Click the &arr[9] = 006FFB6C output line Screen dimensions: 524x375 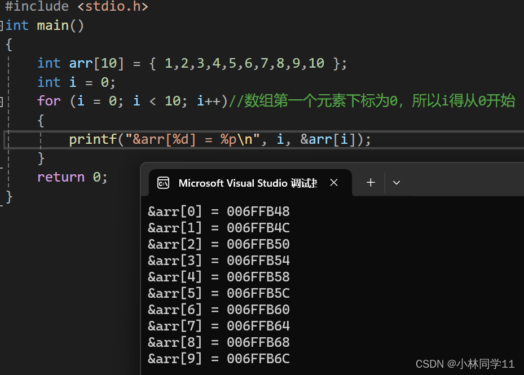219,359
